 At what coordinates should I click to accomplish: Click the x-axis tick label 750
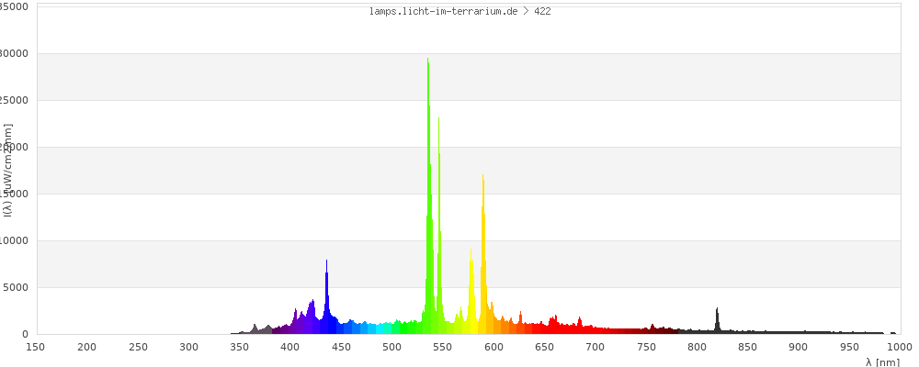[x=646, y=347]
